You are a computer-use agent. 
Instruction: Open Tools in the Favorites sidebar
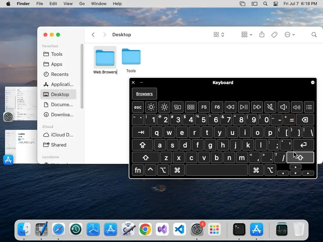[x=58, y=54]
